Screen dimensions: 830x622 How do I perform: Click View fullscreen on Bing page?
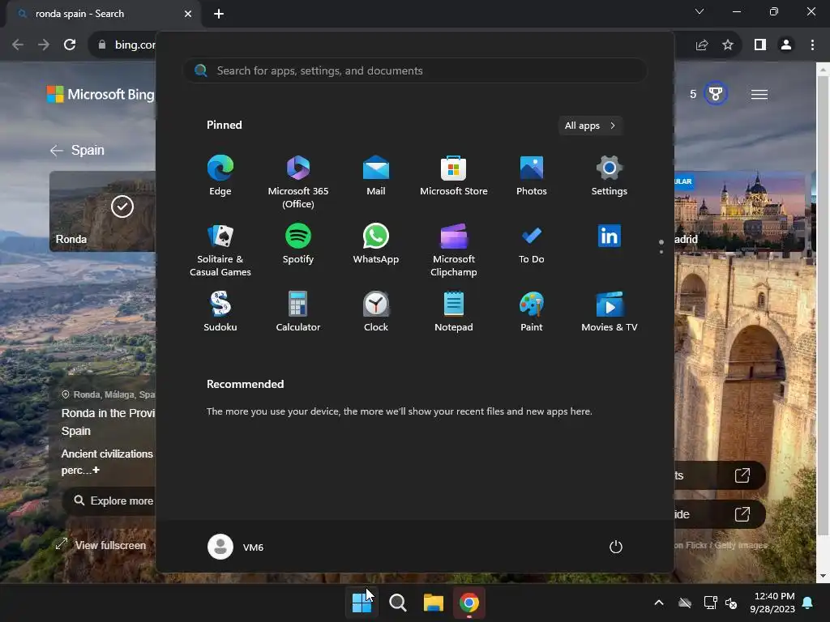[101, 545]
